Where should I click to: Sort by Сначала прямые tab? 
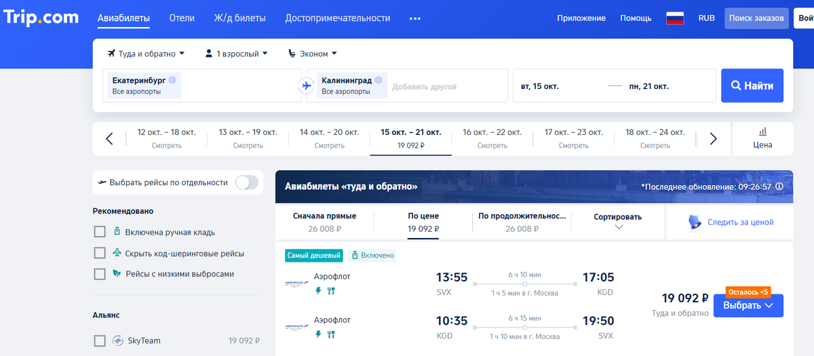[324, 222]
